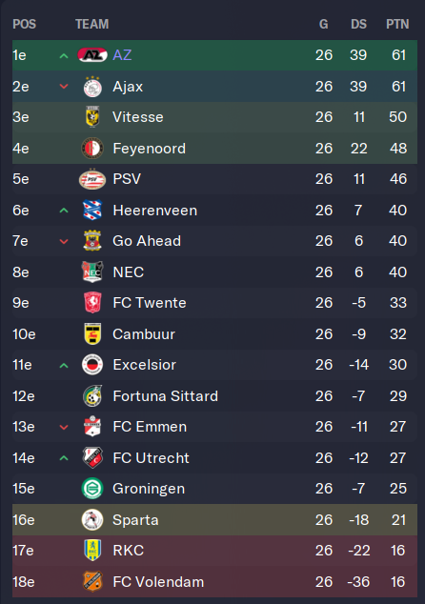Click the red down arrow beside Ajax
This screenshot has height=604, width=425.
64,87
